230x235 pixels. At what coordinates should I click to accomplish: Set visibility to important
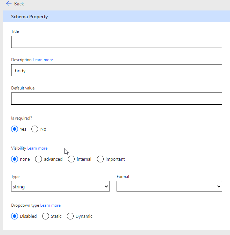[100, 159]
